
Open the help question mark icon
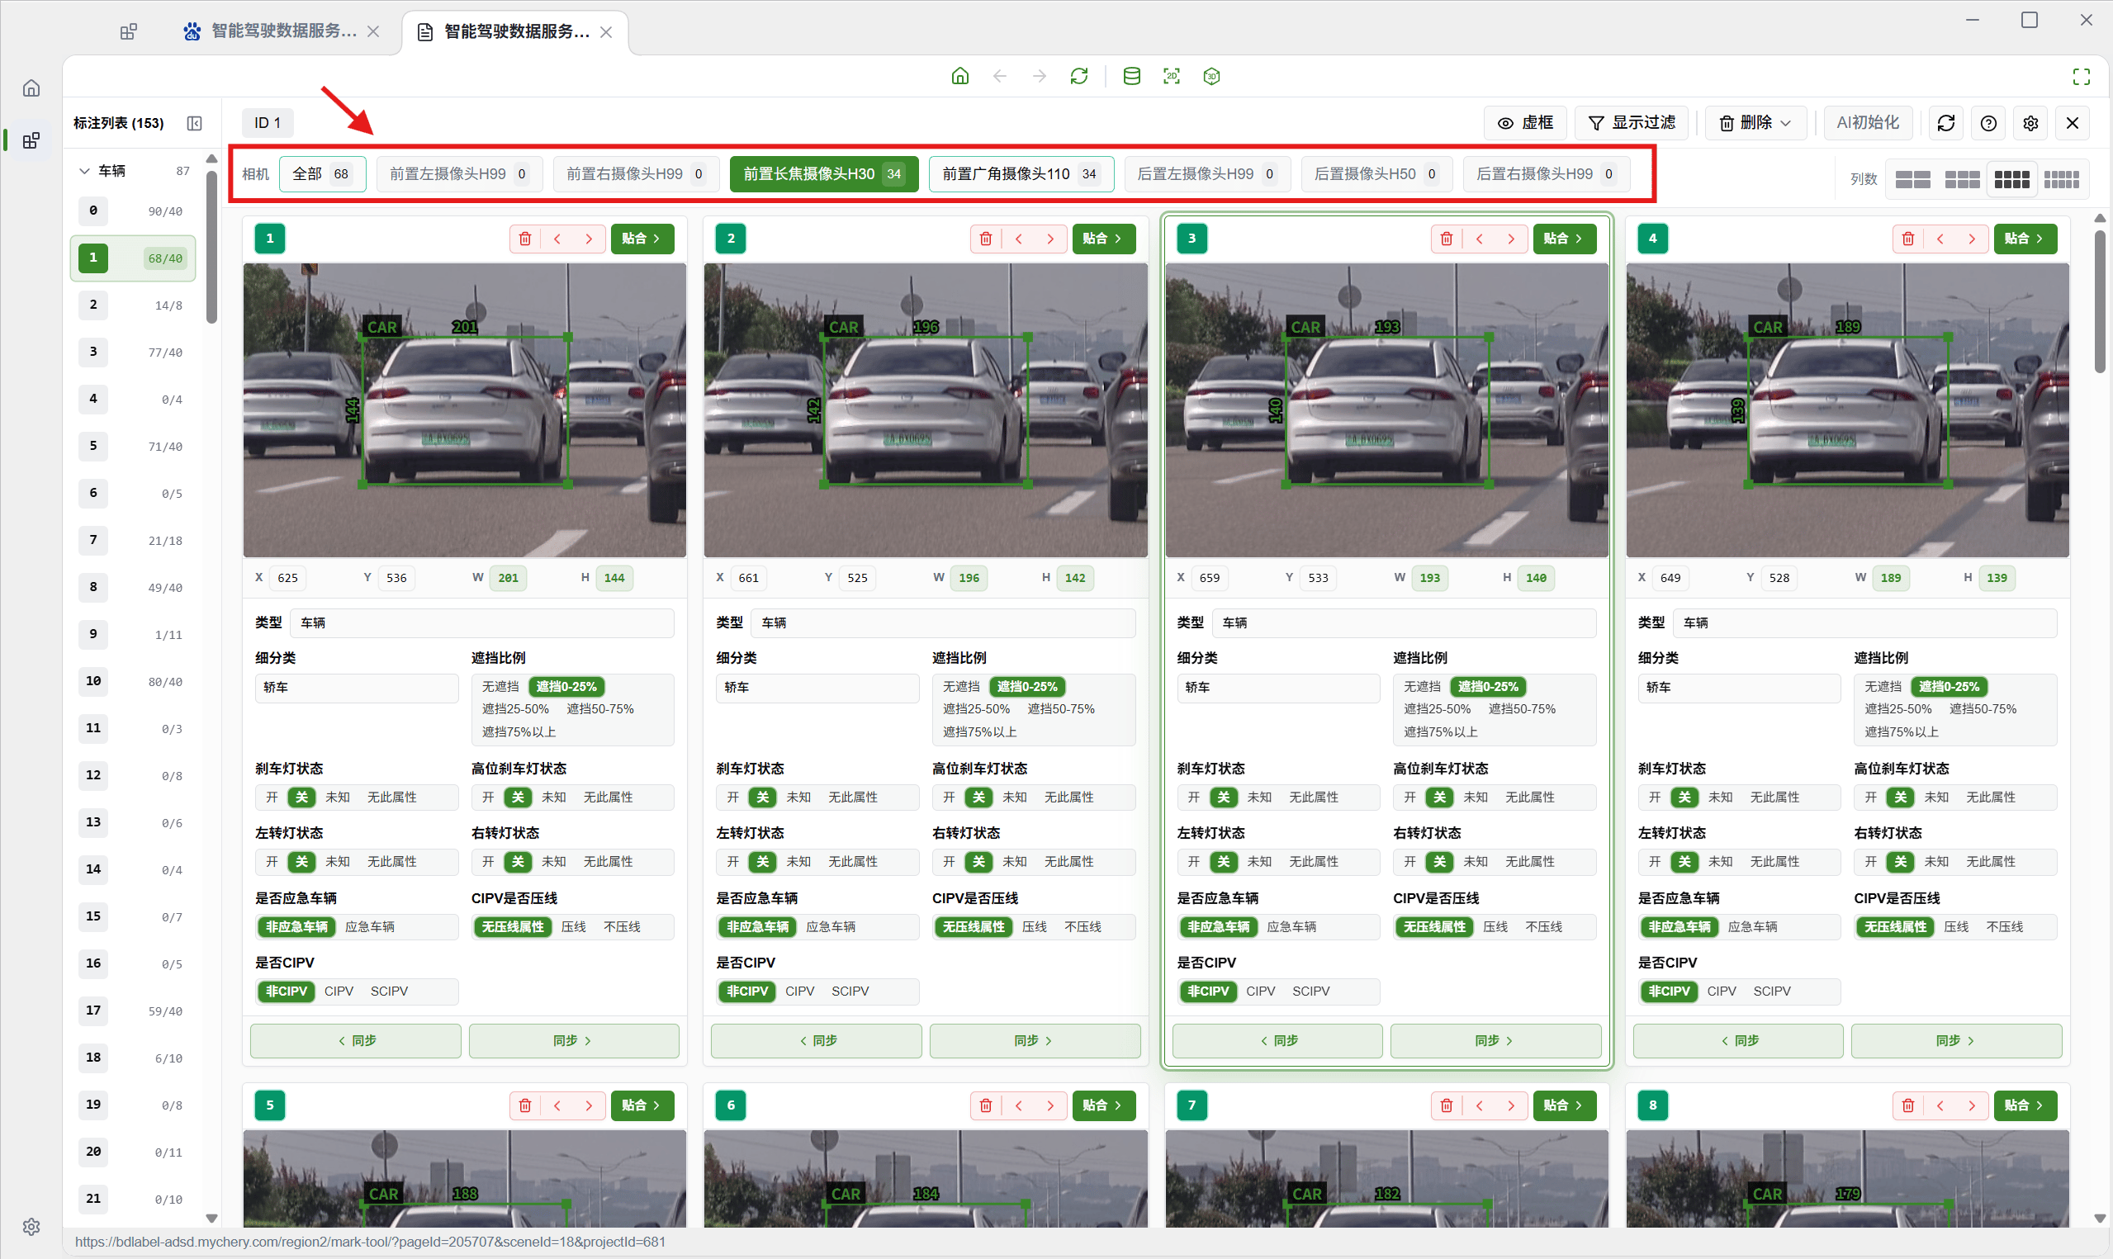point(1988,123)
